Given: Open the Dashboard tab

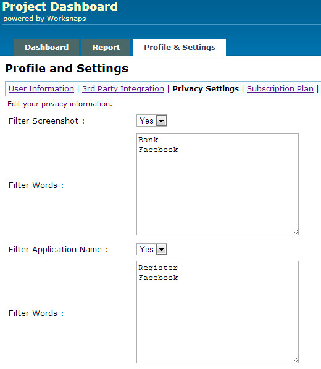Looking at the screenshot, I should 46,48.
